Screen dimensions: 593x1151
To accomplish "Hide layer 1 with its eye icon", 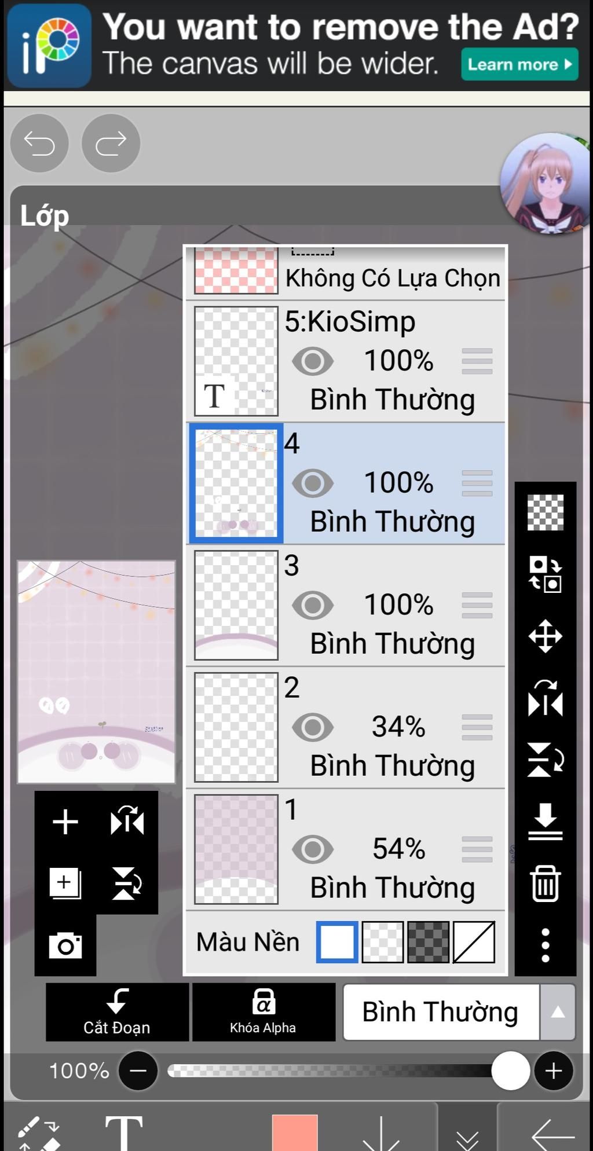I will (x=313, y=849).
